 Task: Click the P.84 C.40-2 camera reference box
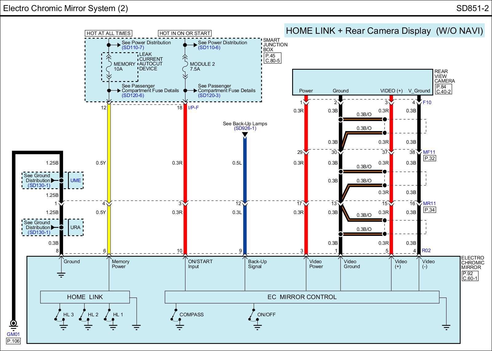pos(443,89)
